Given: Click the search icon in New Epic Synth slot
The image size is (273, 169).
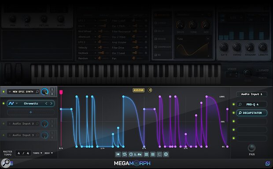Looking at the screenshot, I should (37, 92).
